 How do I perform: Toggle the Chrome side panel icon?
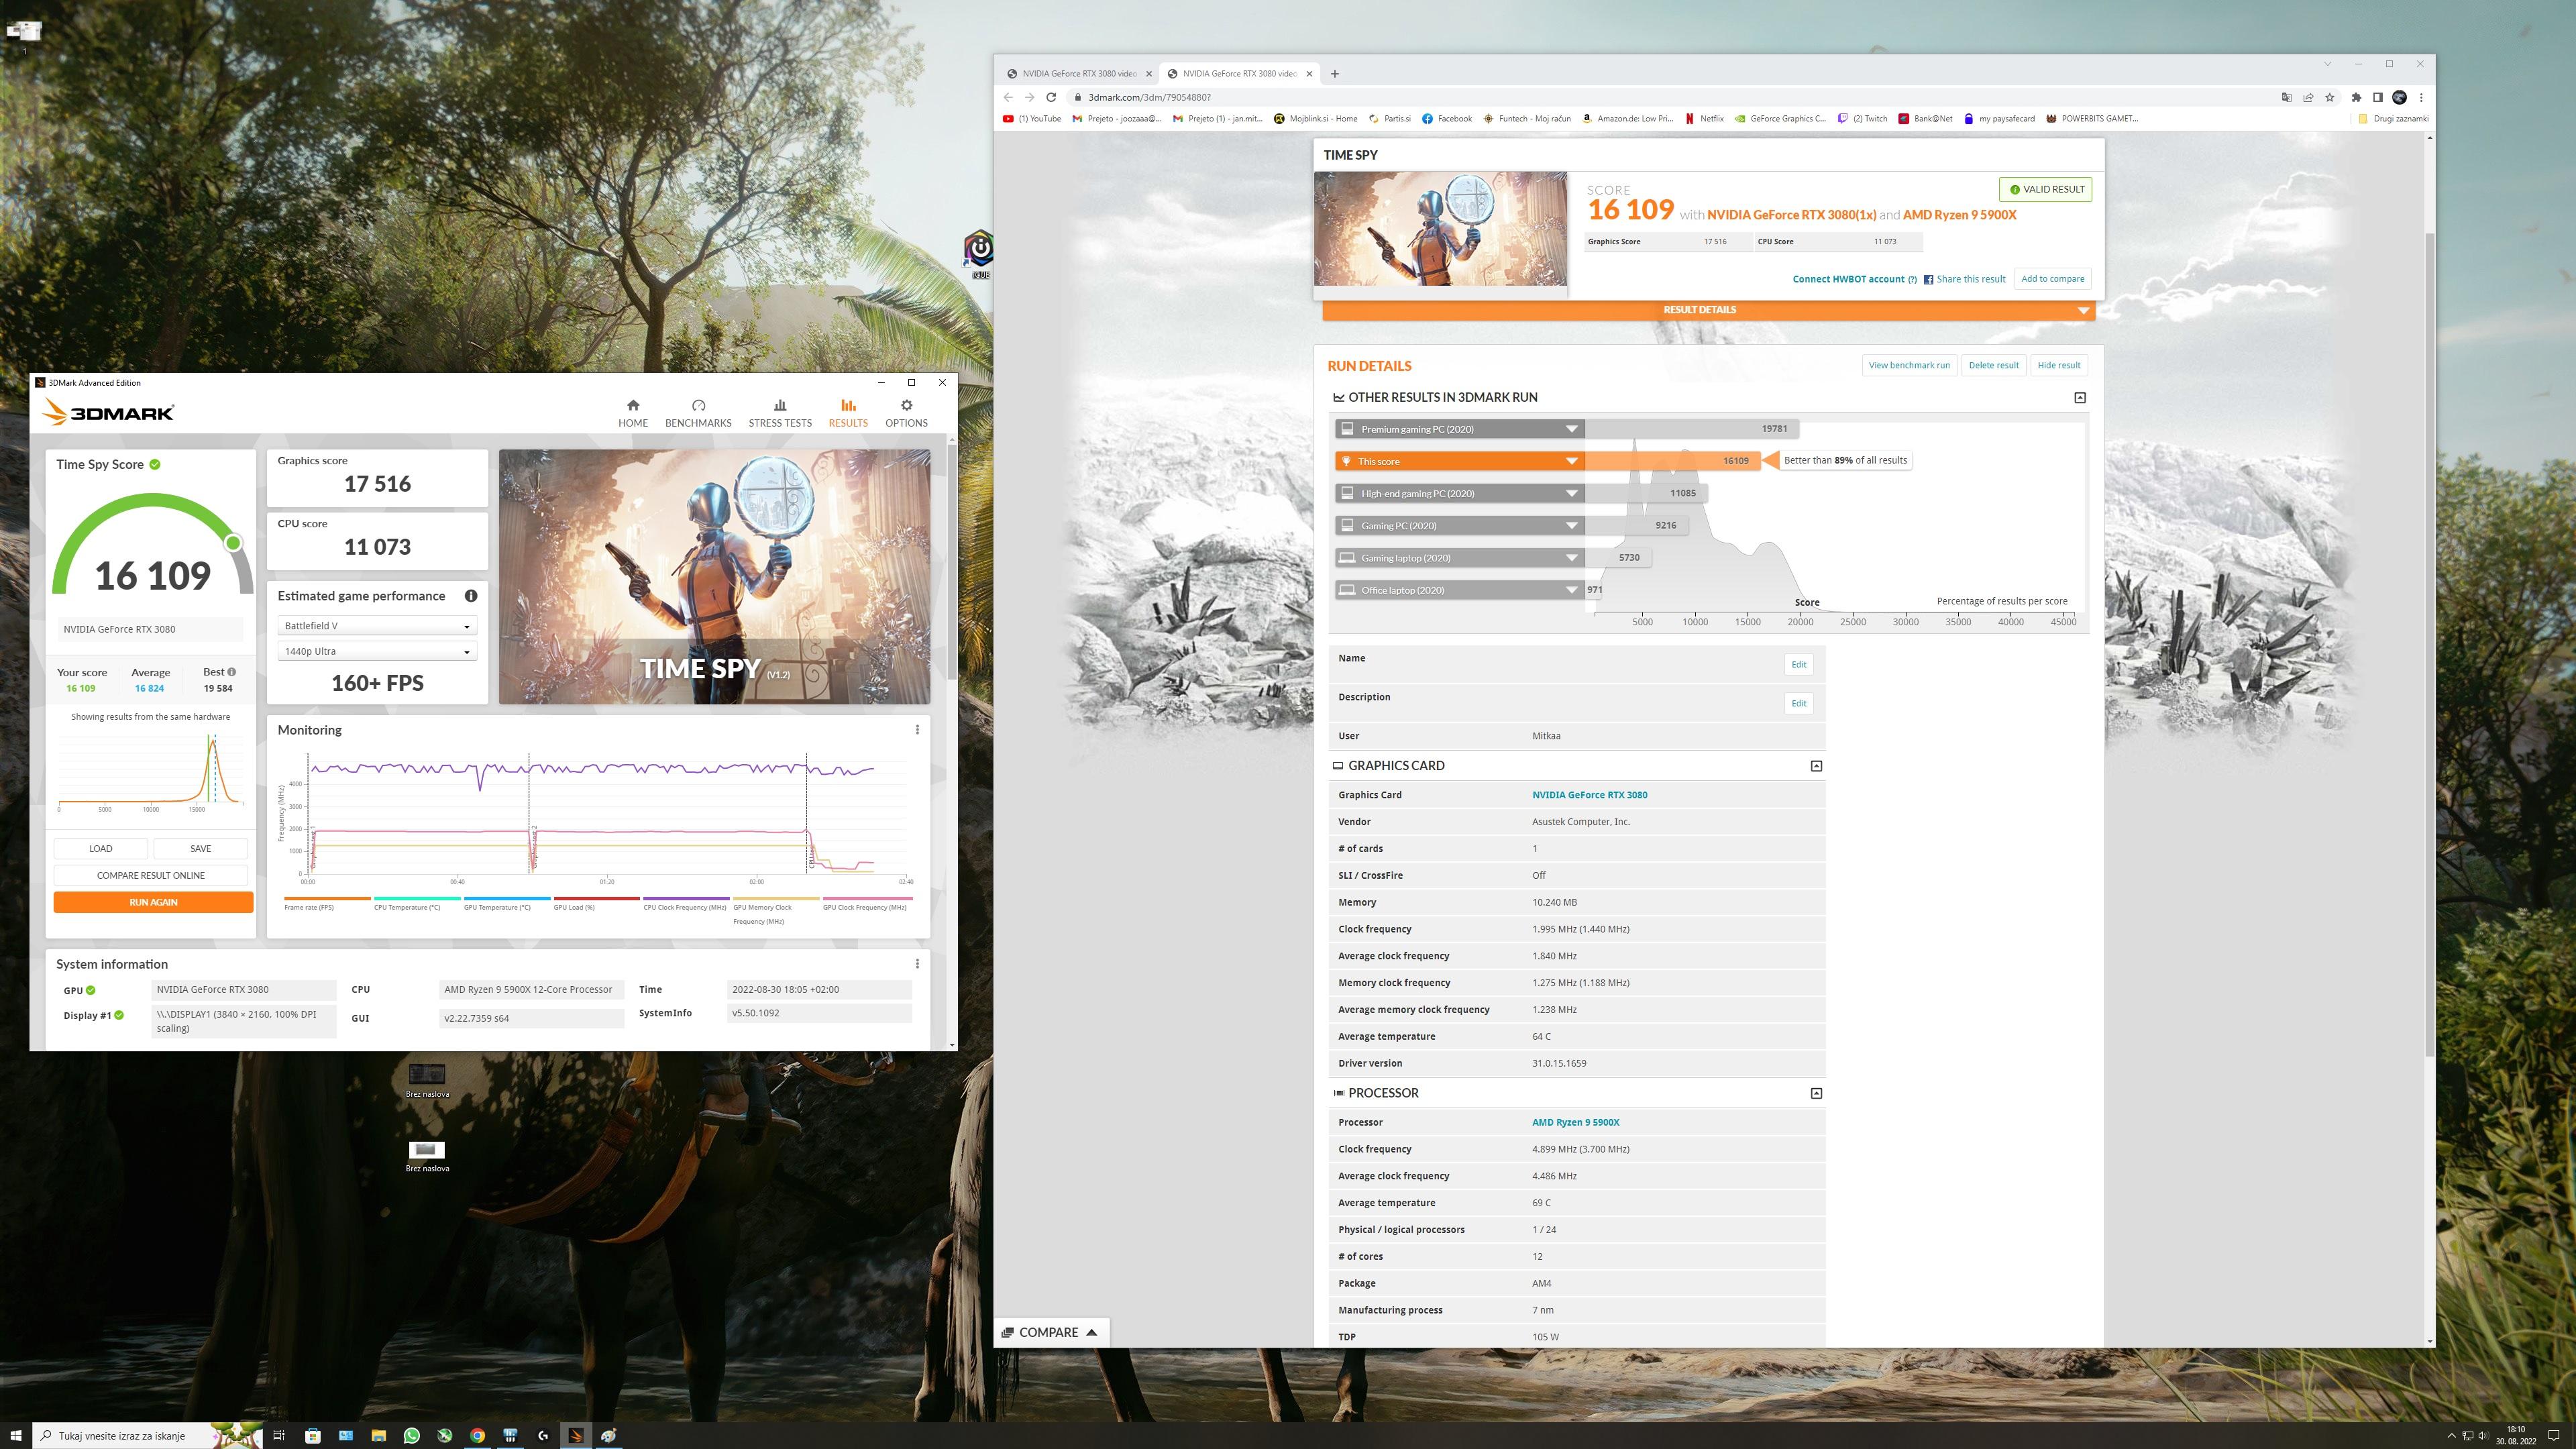tap(2378, 97)
